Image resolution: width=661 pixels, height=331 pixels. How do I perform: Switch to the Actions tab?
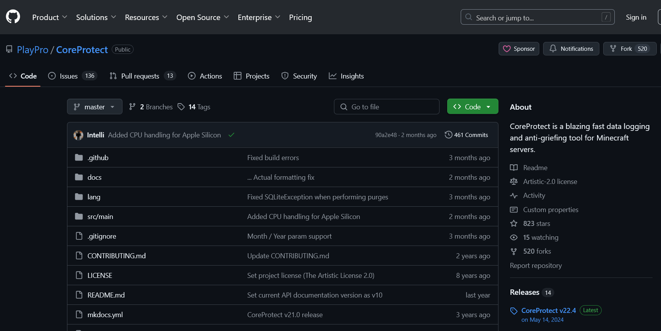[205, 76]
